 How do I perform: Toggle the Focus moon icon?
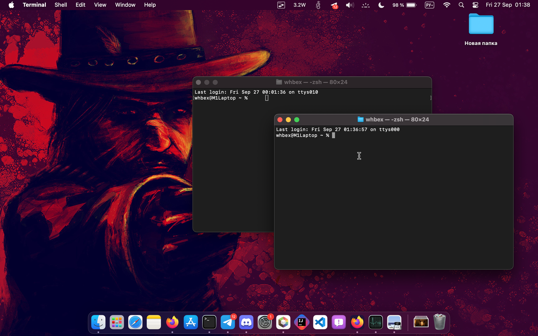381,5
